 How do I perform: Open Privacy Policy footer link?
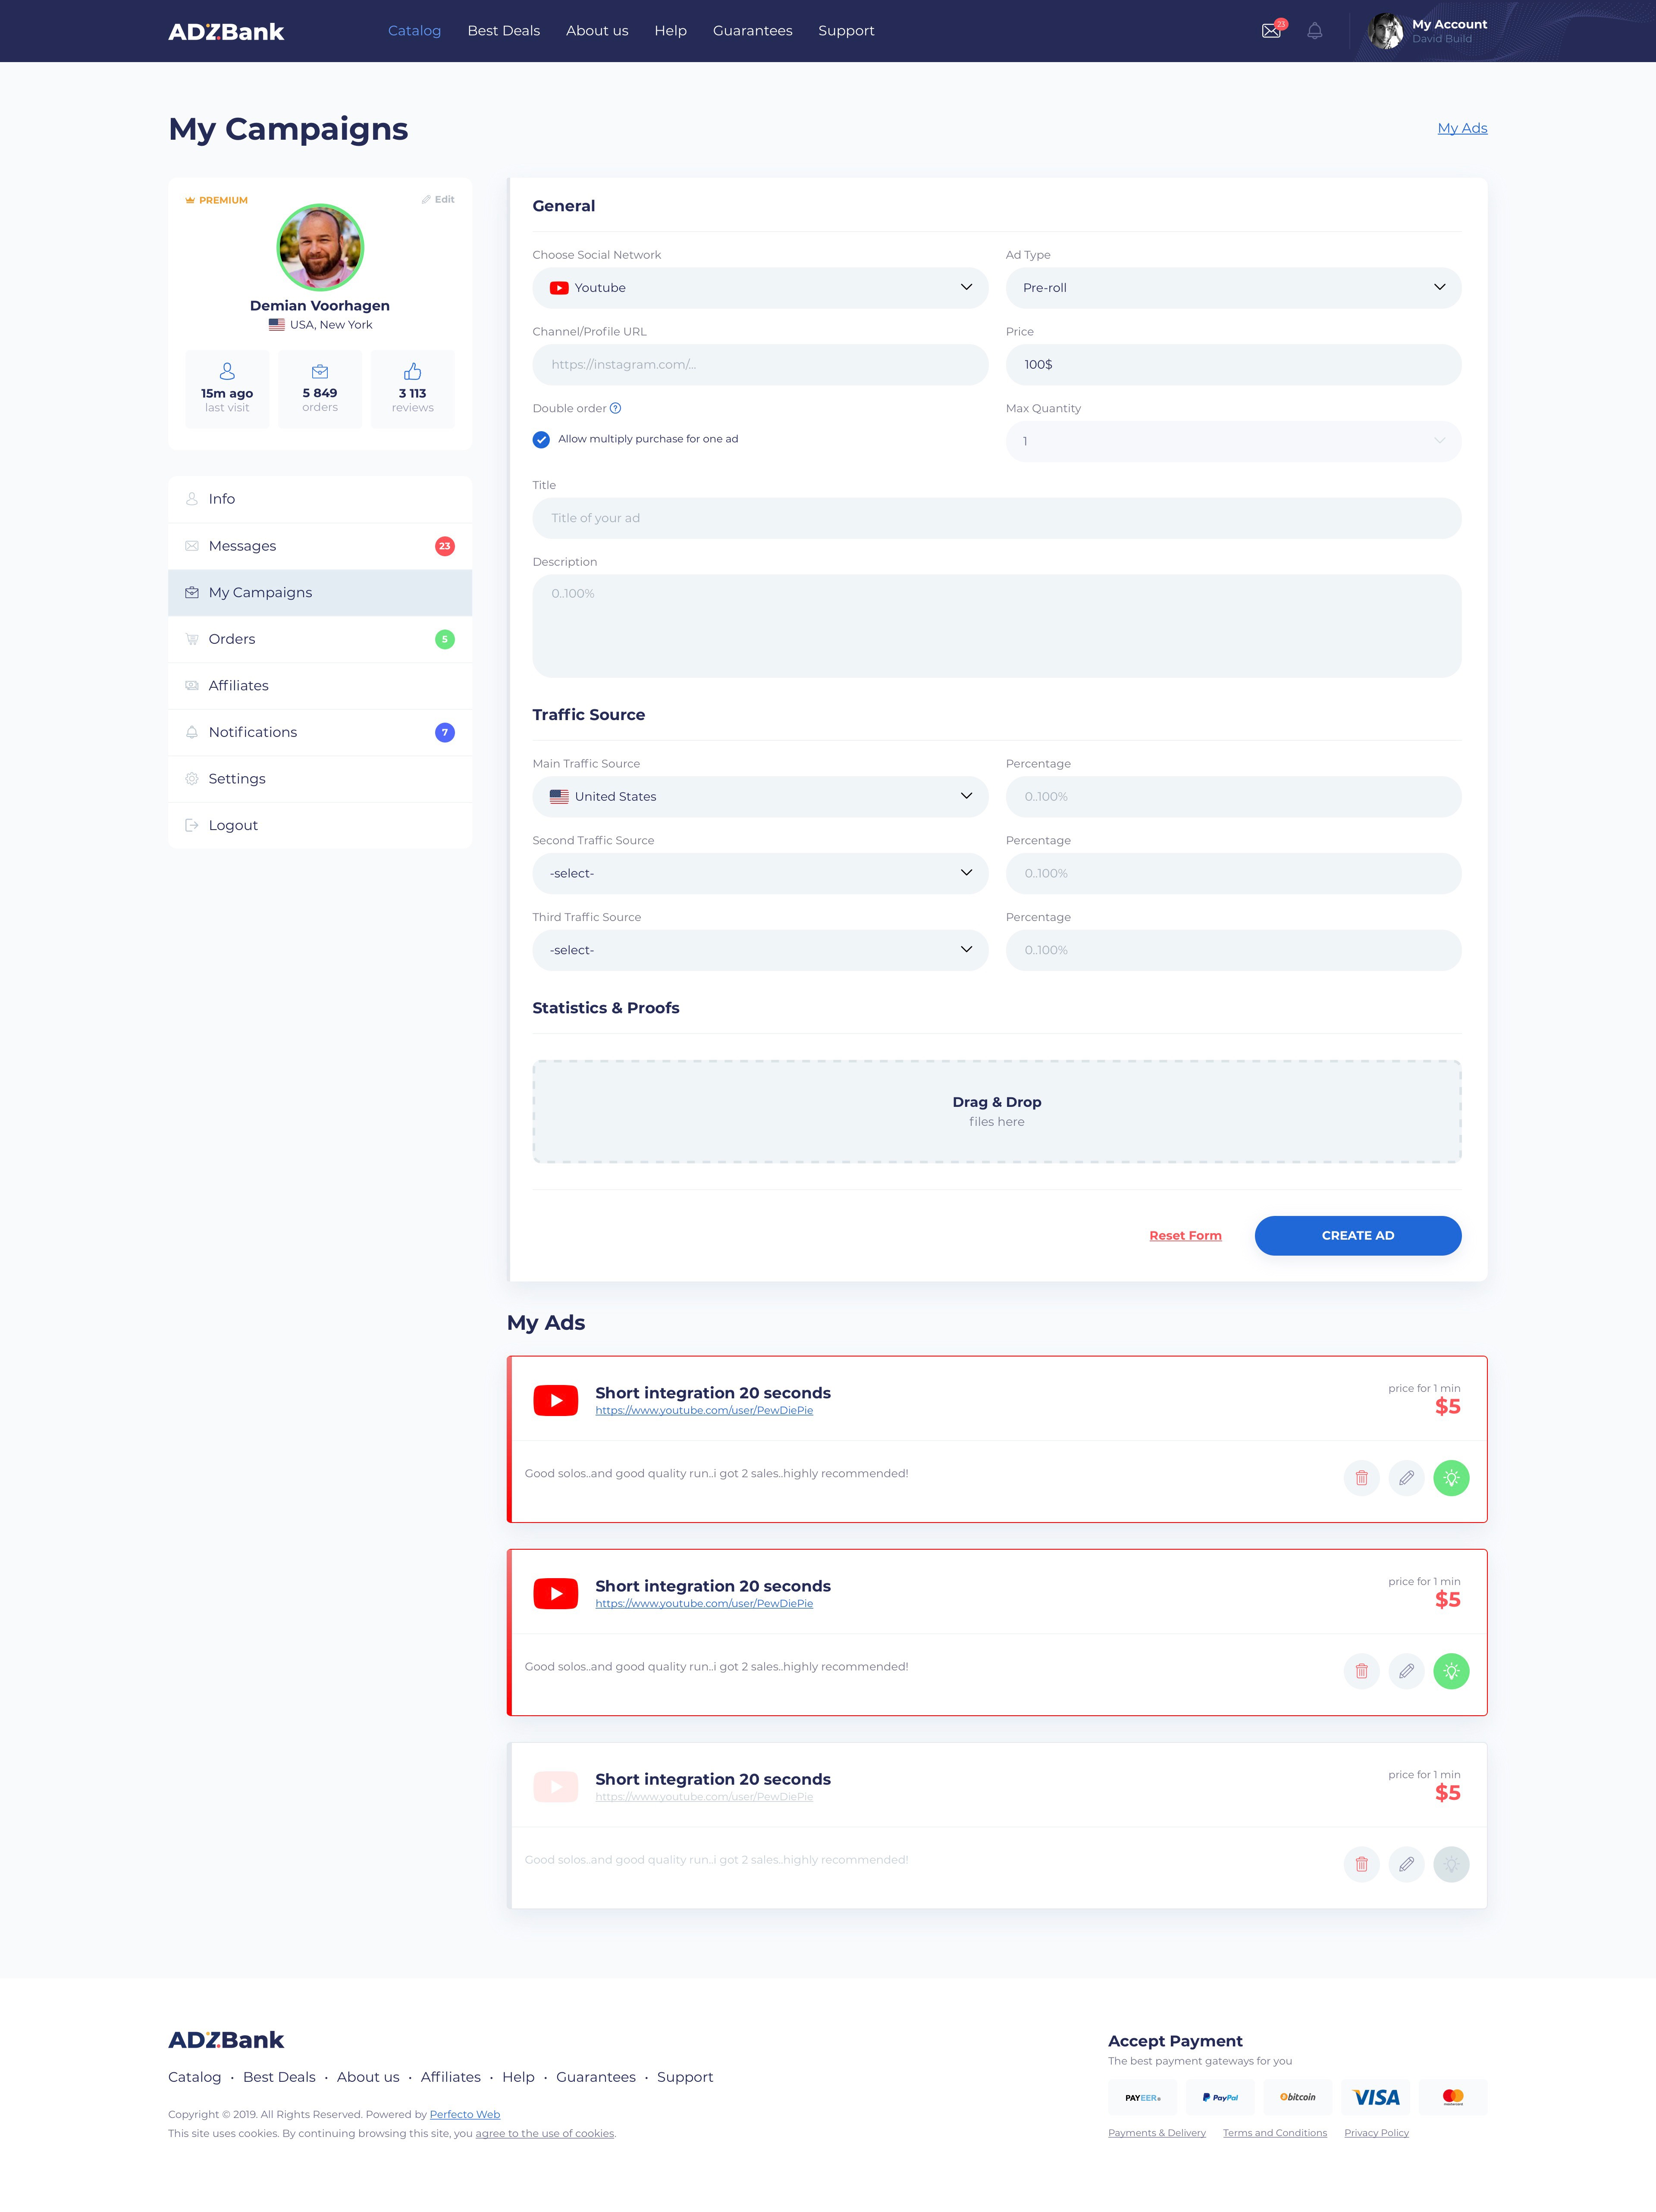coord(1376,2133)
